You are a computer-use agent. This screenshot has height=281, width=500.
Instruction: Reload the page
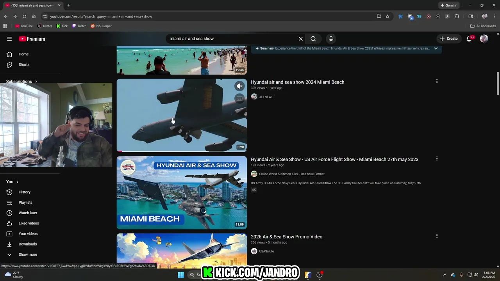(x=24, y=16)
